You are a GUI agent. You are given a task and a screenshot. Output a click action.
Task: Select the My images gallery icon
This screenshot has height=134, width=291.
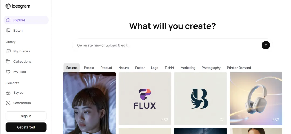click(8, 51)
